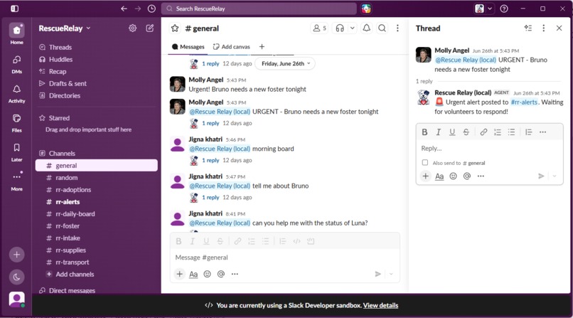Click the Message #general input field
This screenshot has height=318, width=573.
pyautogui.click(x=285, y=258)
